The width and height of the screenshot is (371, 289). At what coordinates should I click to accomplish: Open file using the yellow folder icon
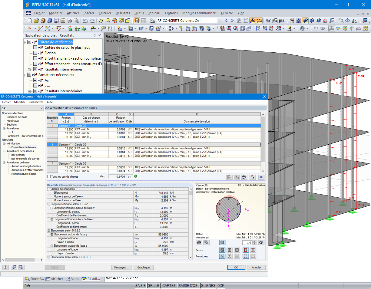tap(36, 21)
